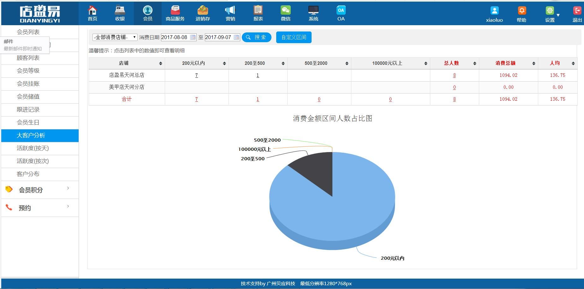Select 大客户分析 in the sidebar

coord(40,135)
